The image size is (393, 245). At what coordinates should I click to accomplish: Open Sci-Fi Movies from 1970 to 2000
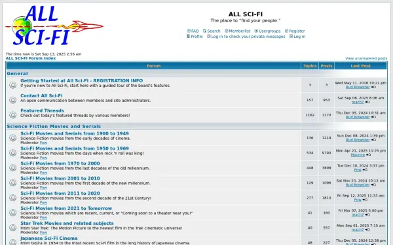tap(60, 163)
